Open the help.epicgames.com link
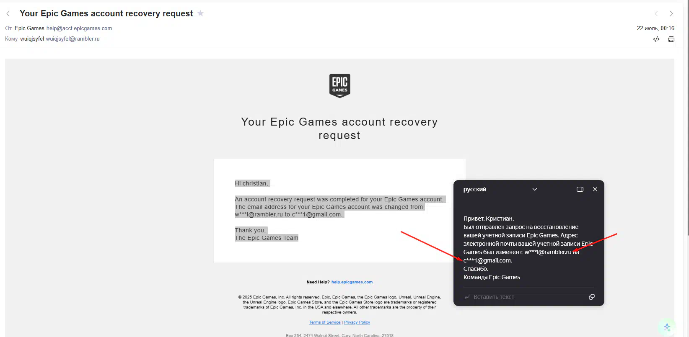Viewport: 689px width, 337px height. 352,282
